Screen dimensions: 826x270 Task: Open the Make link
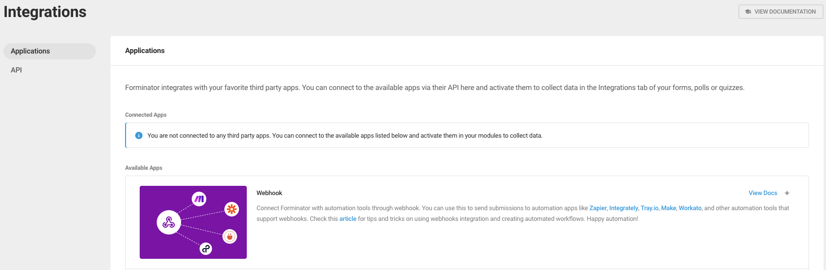click(668, 208)
